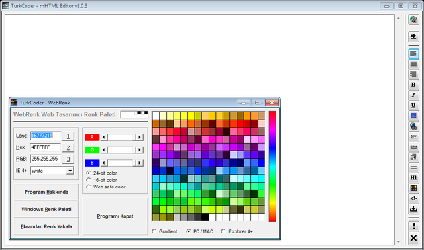Click button 3 next to RGB value
The height and width of the screenshot is (250, 424).
tap(68, 159)
